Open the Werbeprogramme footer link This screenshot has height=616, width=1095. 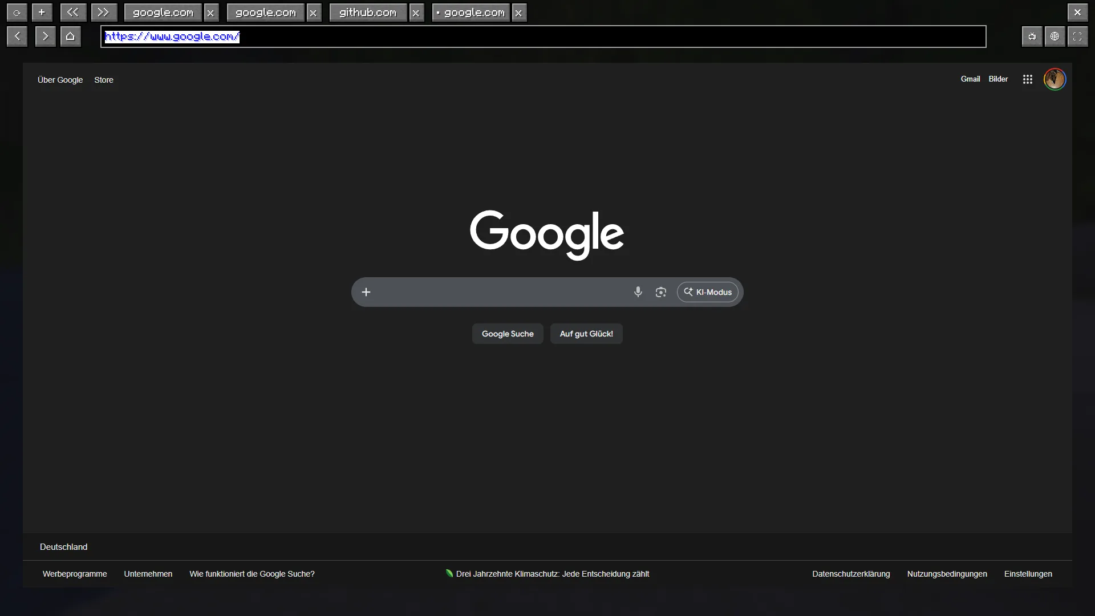75,574
